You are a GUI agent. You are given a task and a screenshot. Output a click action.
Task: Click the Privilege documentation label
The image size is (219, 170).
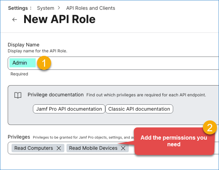(56, 95)
